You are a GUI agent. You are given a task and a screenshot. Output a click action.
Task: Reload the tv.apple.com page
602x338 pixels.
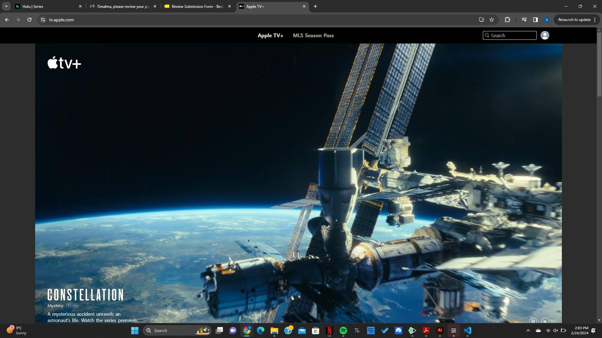coord(29,20)
